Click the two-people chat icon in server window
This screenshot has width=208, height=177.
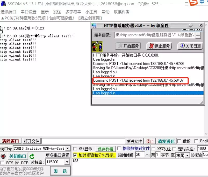click(x=97, y=46)
